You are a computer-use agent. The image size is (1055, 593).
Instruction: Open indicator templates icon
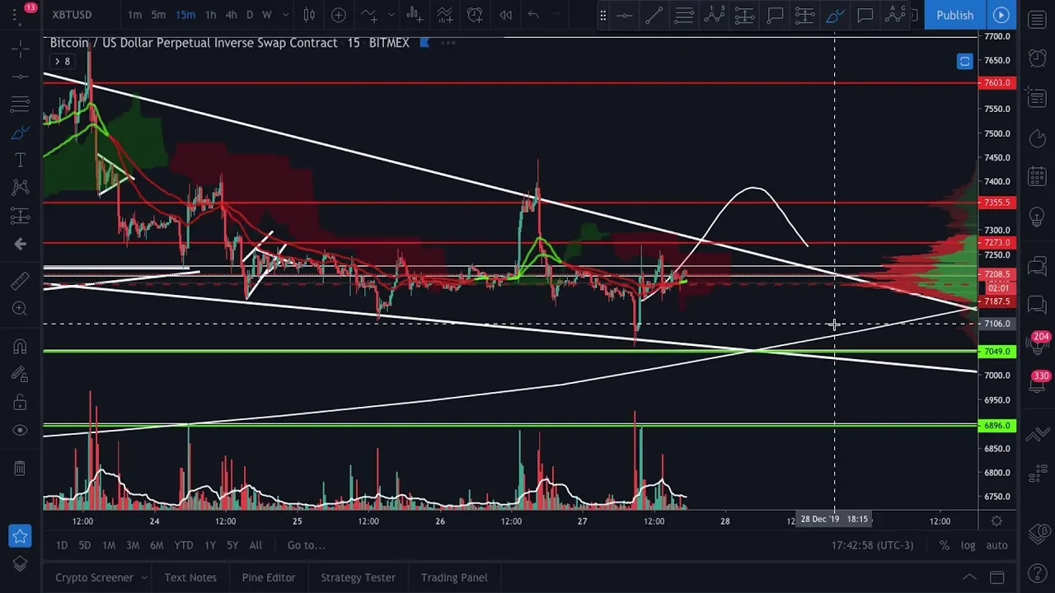click(445, 15)
